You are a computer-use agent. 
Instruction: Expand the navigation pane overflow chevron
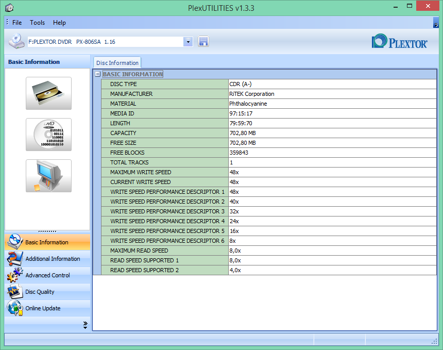86,325
